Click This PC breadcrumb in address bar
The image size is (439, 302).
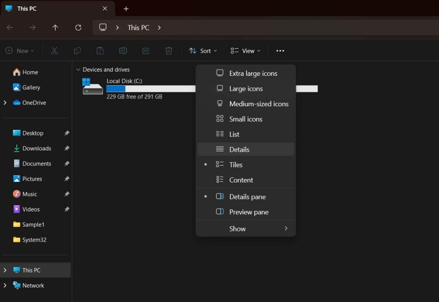[x=138, y=27]
